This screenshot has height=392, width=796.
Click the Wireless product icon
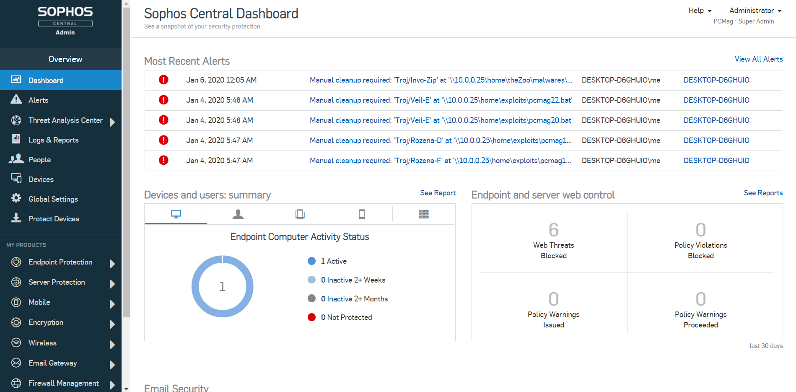point(16,343)
